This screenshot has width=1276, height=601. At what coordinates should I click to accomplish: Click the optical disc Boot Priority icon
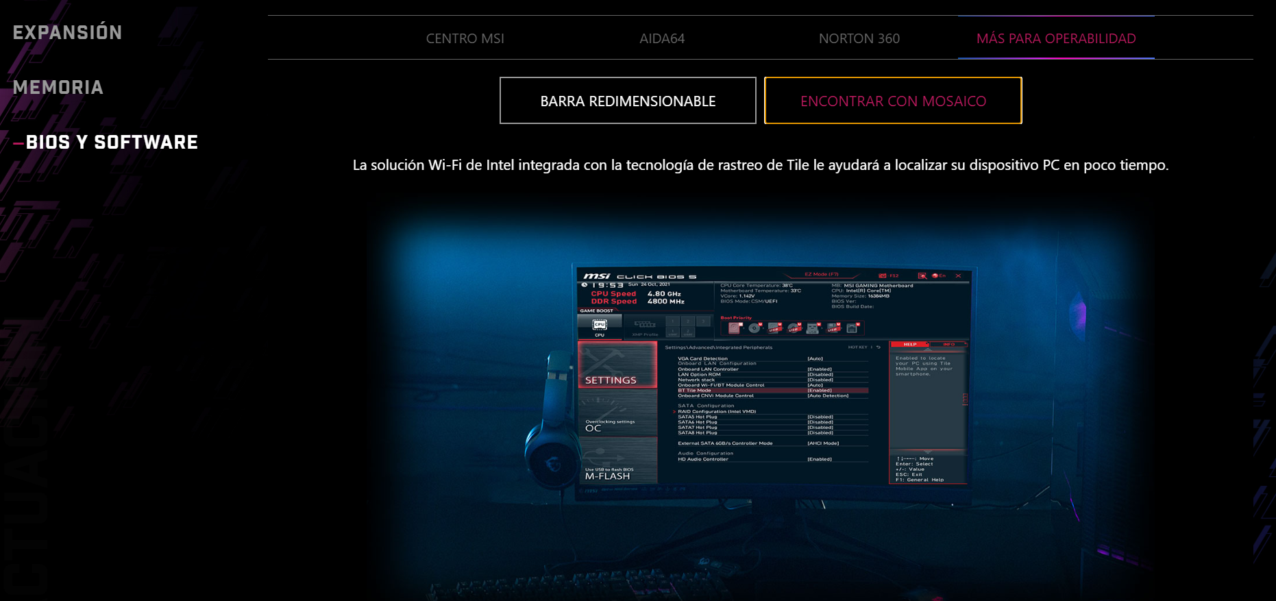pyautogui.click(x=754, y=328)
